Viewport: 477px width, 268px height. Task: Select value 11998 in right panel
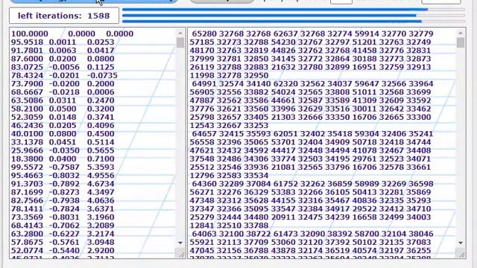pos(202,75)
